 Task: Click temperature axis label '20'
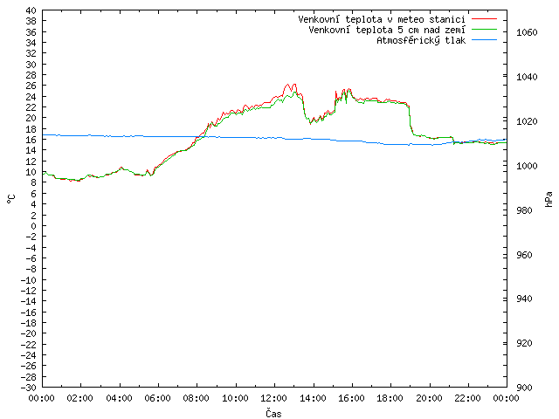[x=31, y=118]
